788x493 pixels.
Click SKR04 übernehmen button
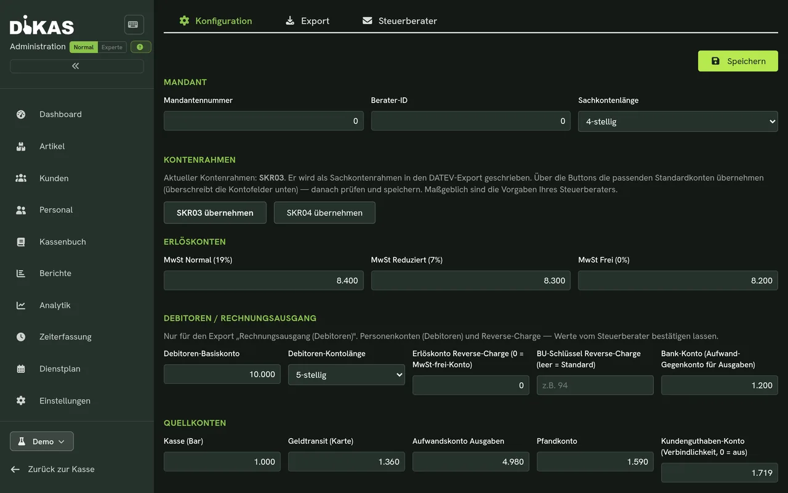click(x=324, y=213)
